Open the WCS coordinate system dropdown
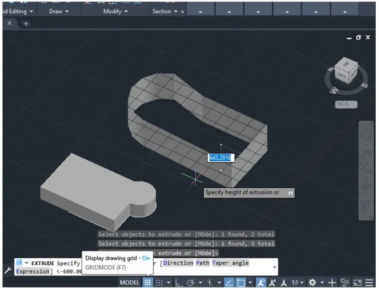The height and width of the screenshot is (288, 379). click(x=346, y=104)
